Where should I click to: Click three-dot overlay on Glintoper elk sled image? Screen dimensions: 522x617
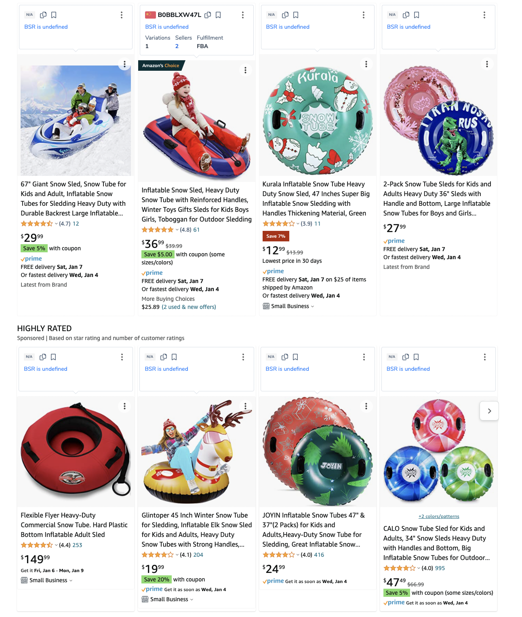[x=245, y=406]
